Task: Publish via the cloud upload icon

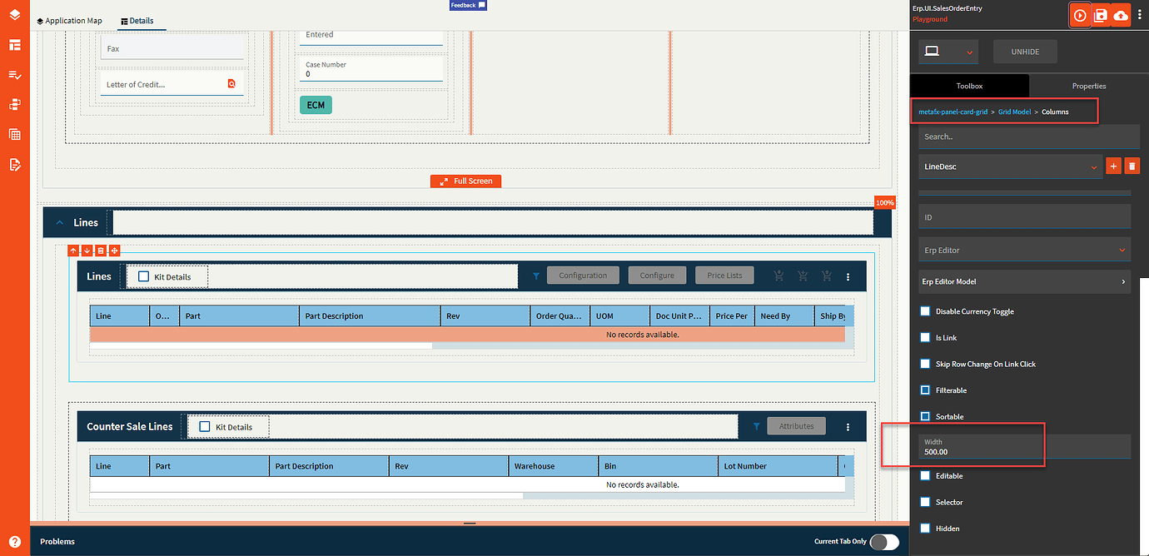Action: pyautogui.click(x=1120, y=14)
